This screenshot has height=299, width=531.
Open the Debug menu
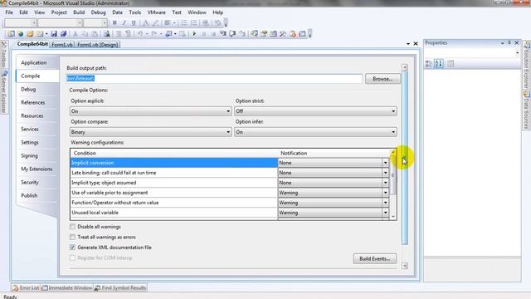pyautogui.click(x=98, y=12)
